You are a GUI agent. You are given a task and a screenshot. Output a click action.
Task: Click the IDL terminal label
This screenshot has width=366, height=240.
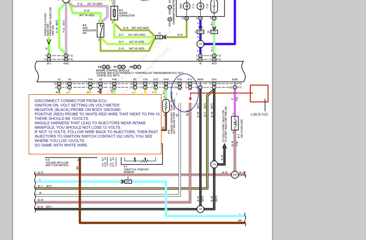135,80
